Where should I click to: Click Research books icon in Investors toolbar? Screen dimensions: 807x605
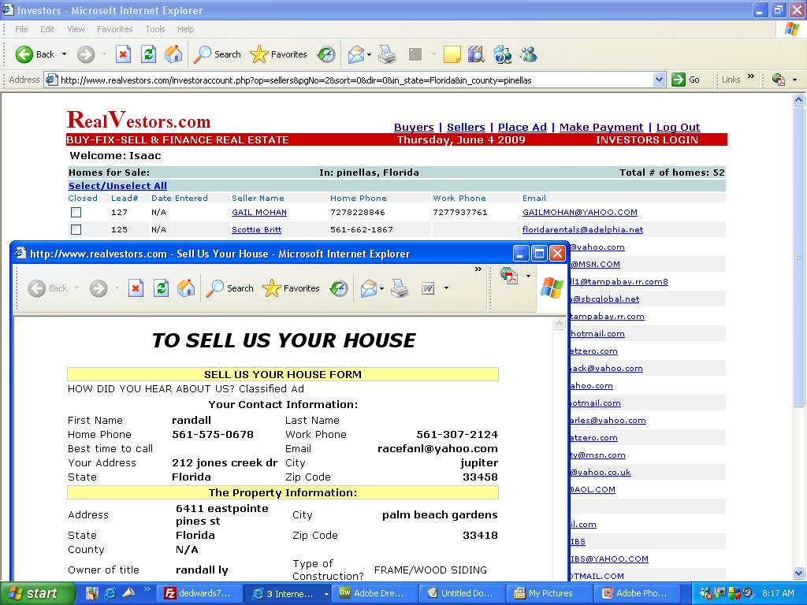click(476, 54)
